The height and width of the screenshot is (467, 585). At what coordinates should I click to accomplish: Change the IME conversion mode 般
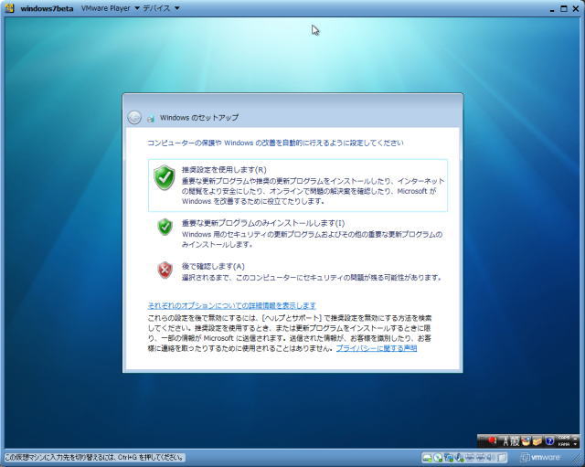pos(515,441)
